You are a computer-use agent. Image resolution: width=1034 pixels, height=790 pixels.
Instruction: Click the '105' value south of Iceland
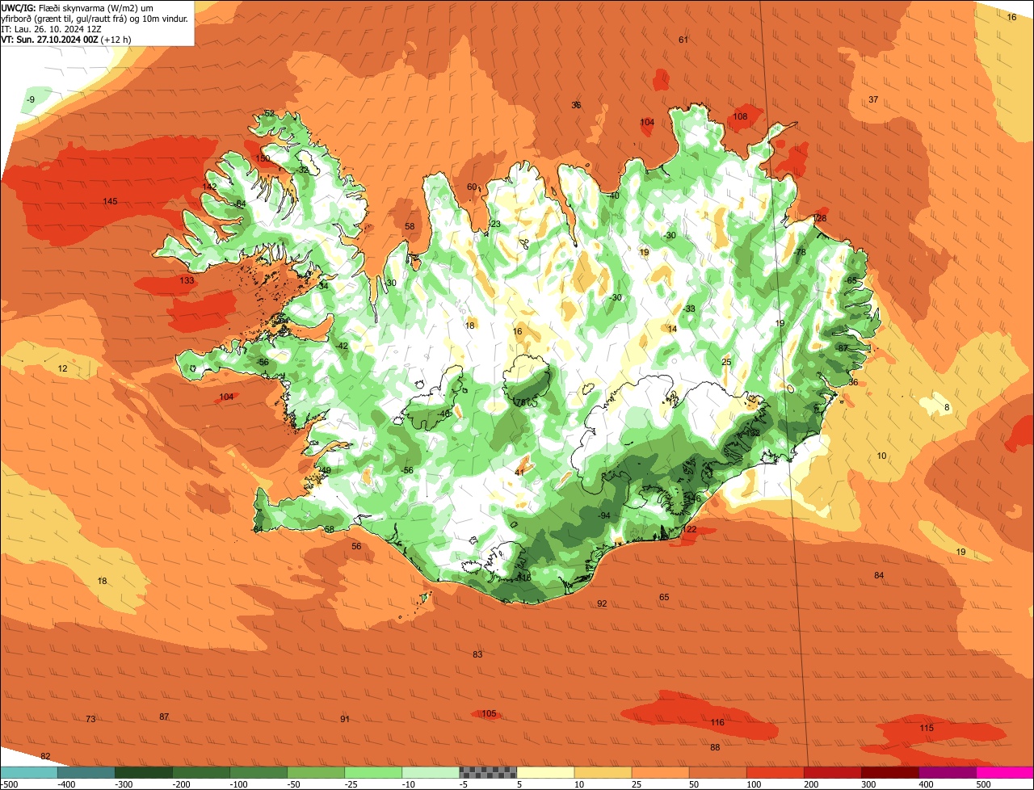pos(489,713)
